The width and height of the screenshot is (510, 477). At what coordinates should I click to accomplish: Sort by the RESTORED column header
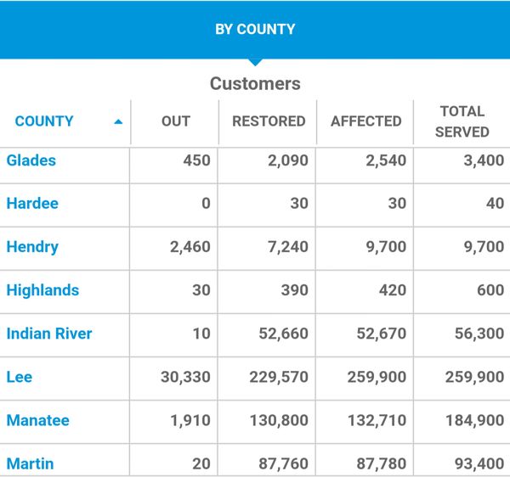point(269,121)
